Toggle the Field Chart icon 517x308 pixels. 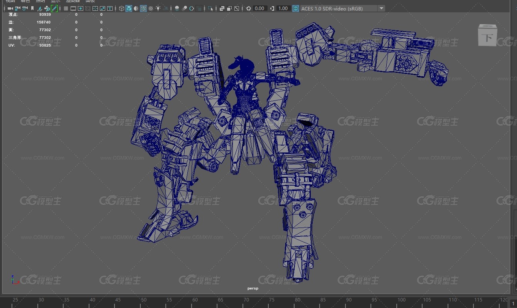pyautogui.click(x=95, y=8)
